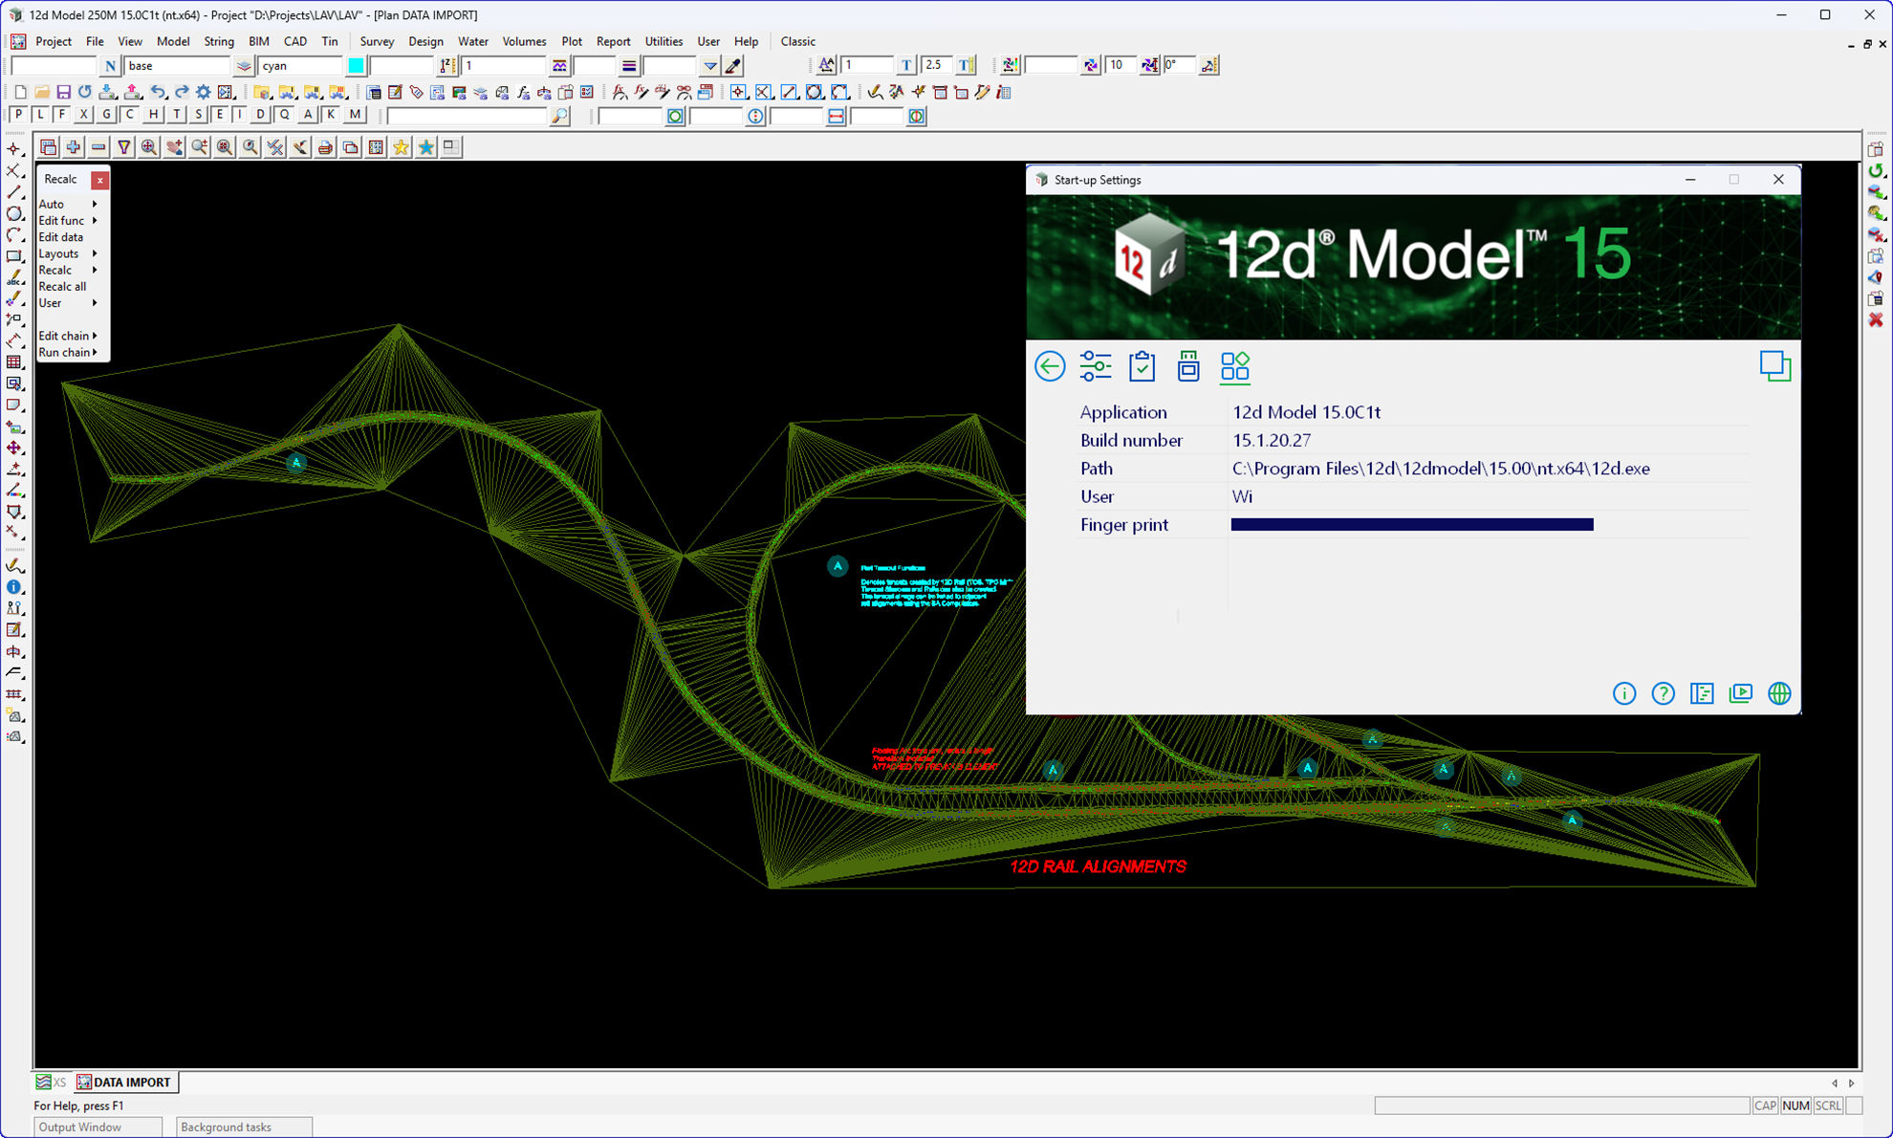The width and height of the screenshot is (1893, 1138).
Task: Click the printer plot icon in view toolbar
Action: click(x=325, y=146)
